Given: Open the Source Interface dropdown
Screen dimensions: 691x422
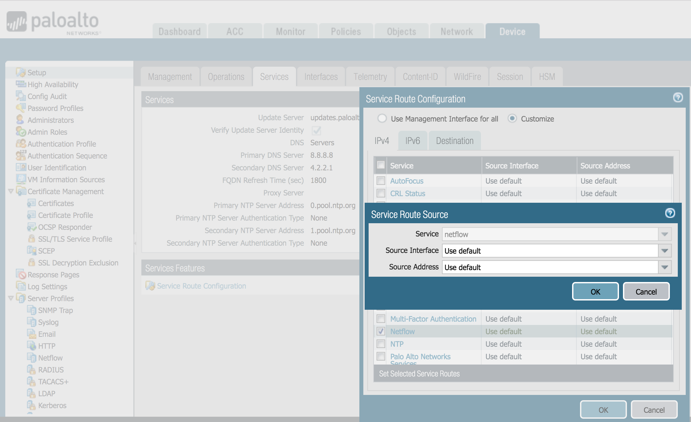Looking at the screenshot, I should [665, 251].
